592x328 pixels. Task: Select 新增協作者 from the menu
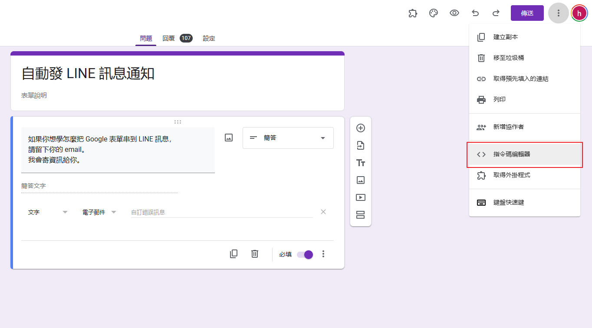pos(525,127)
